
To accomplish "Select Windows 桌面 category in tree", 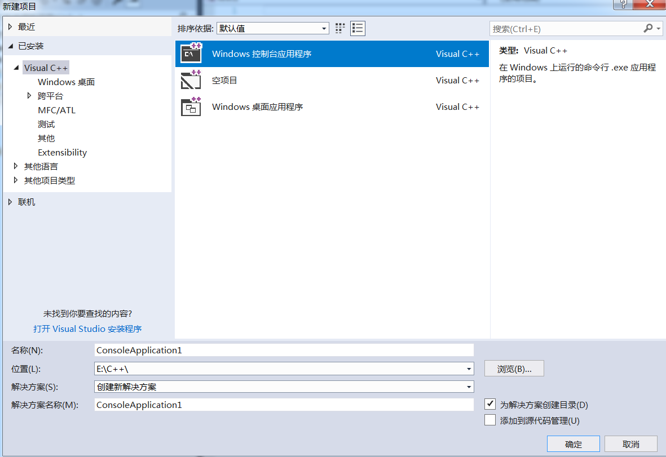I will point(66,82).
